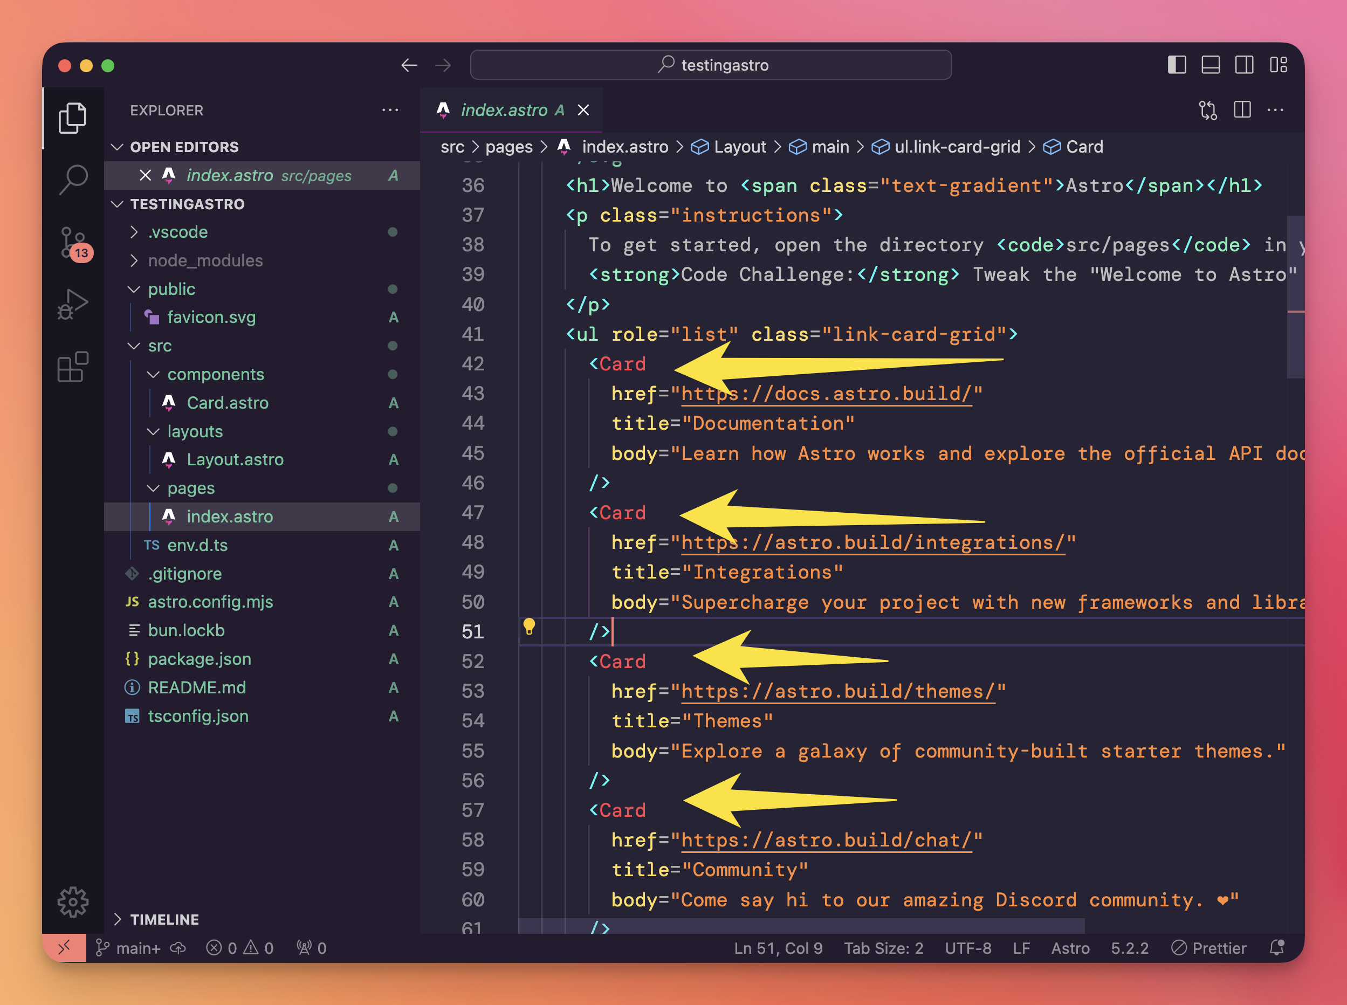Expand the node_modules folder
The image size is (1347, 1005).
pos(205,260)
